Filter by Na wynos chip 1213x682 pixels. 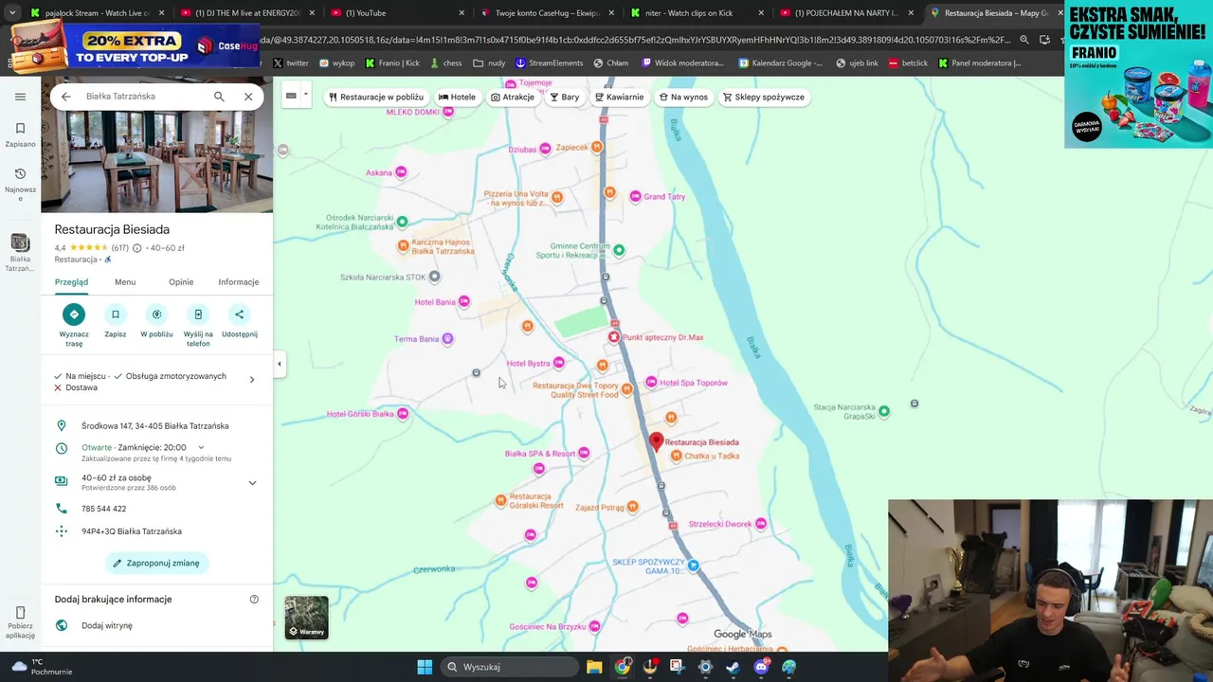point(683,97)
